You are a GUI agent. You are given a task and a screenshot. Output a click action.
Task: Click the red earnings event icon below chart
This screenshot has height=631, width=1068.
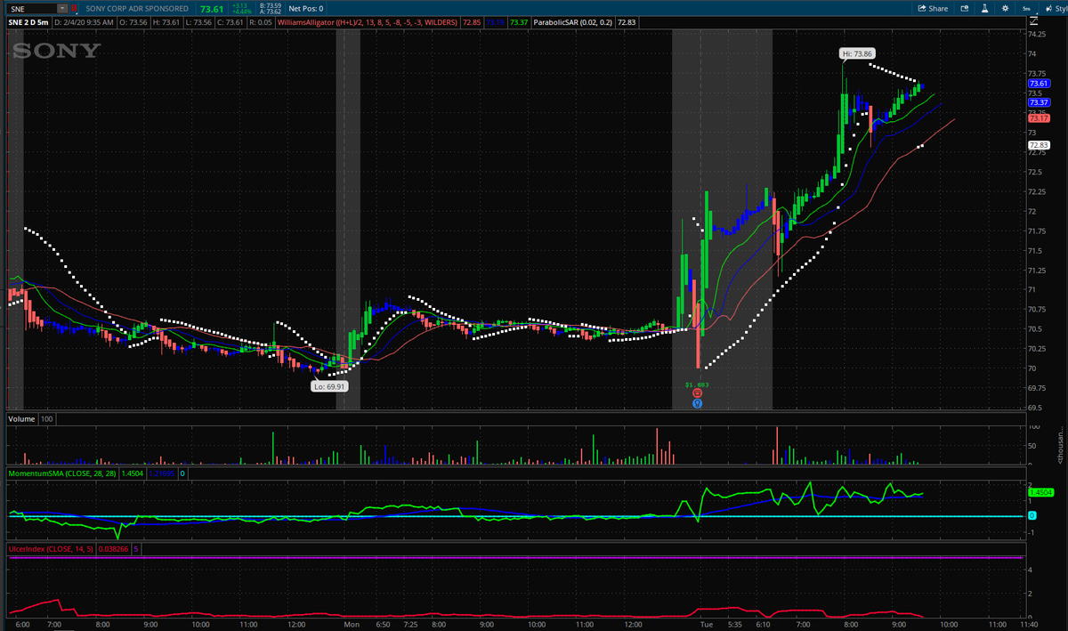(697, 392)
